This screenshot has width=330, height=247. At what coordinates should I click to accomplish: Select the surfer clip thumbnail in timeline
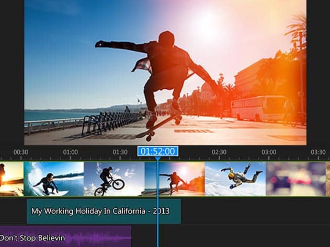54,179
